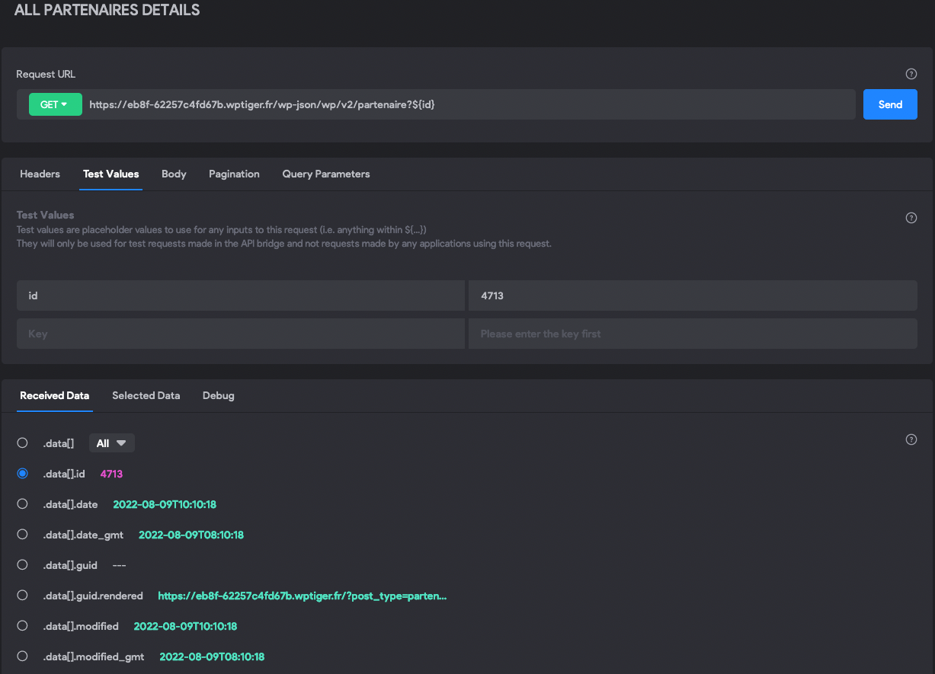
Task: Select the Received Data tab
Action: click(x=54, y=396)
